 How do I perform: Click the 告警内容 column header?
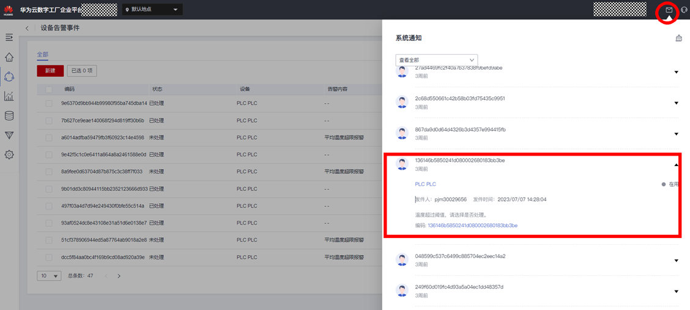[x=336, y=89]
